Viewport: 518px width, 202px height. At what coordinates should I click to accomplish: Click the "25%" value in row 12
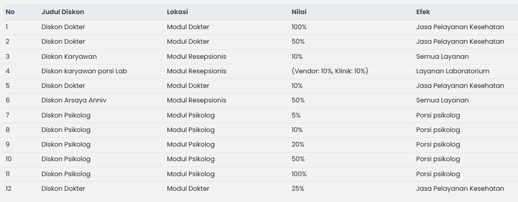298,188
